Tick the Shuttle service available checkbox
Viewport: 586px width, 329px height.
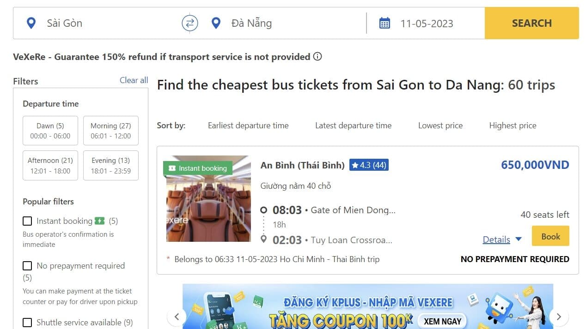coord(27,323)
